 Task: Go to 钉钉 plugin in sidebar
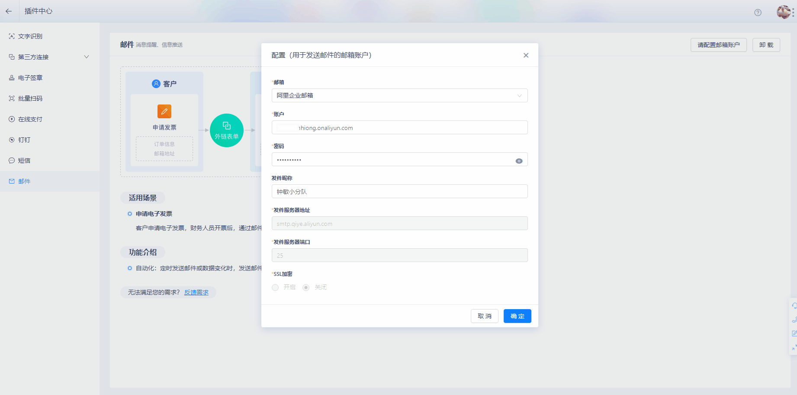[x=24, y=140]
